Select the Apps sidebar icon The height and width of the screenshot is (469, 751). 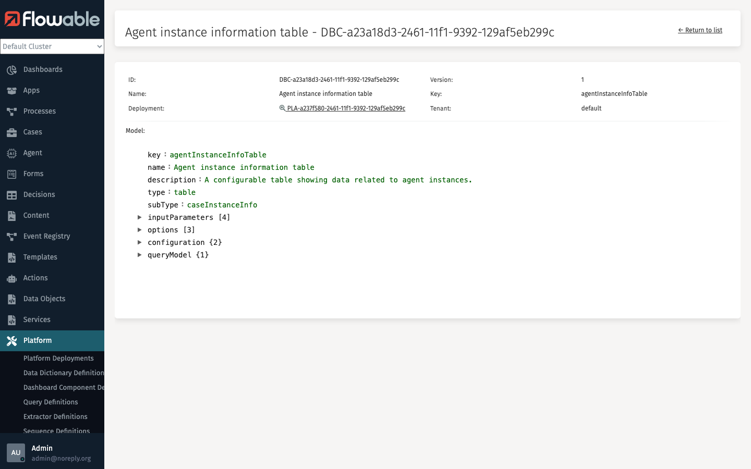[12, 90]
